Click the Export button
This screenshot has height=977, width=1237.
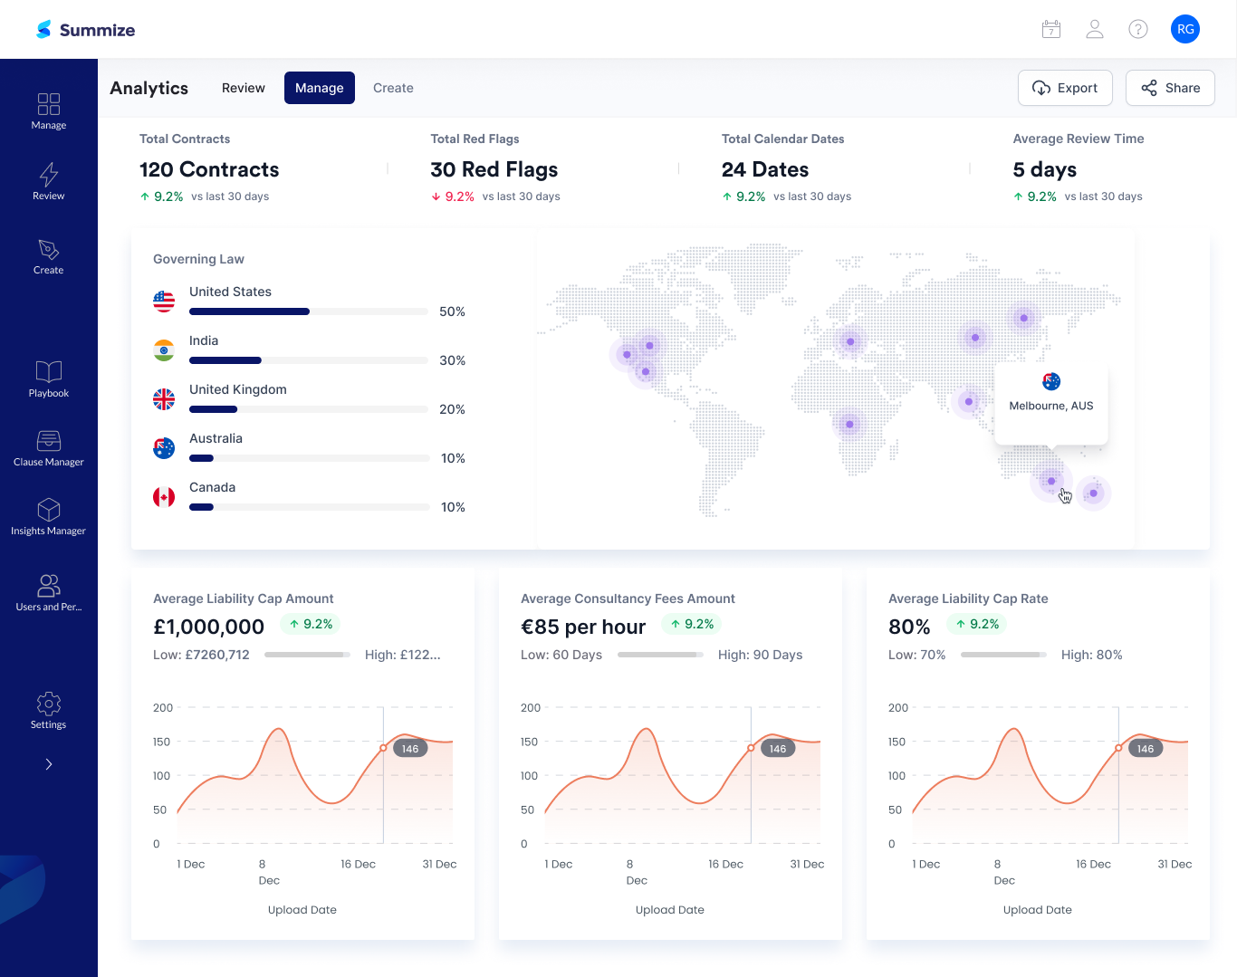pyautogui.click(x=1065, y=88)
